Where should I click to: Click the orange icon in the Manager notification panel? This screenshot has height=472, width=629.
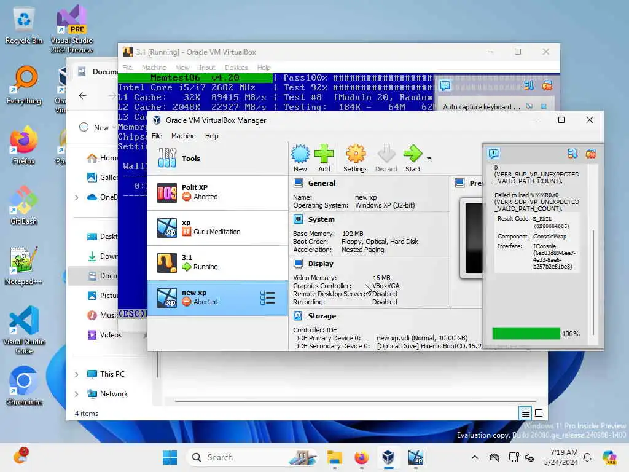[x=590, y=153]
